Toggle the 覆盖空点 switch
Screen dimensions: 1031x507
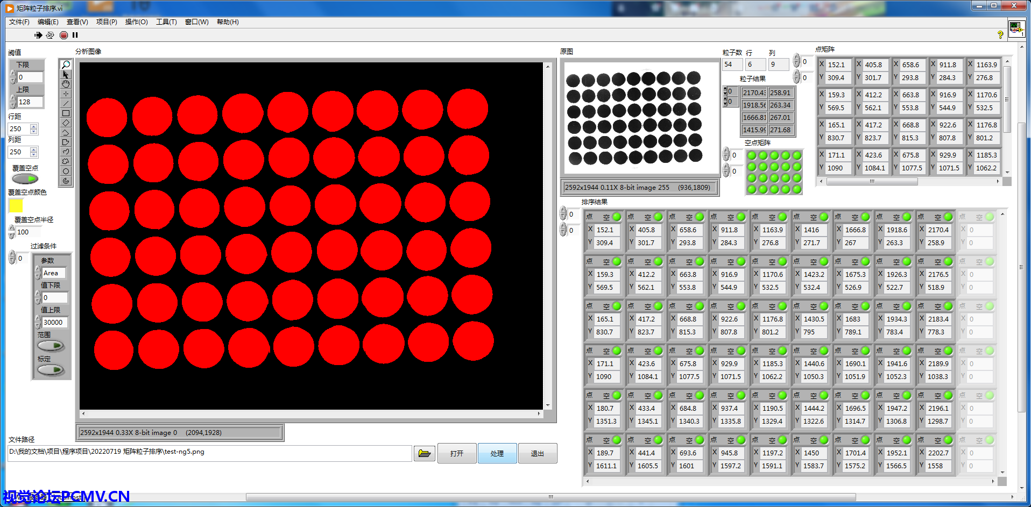(x=25, y=179)
